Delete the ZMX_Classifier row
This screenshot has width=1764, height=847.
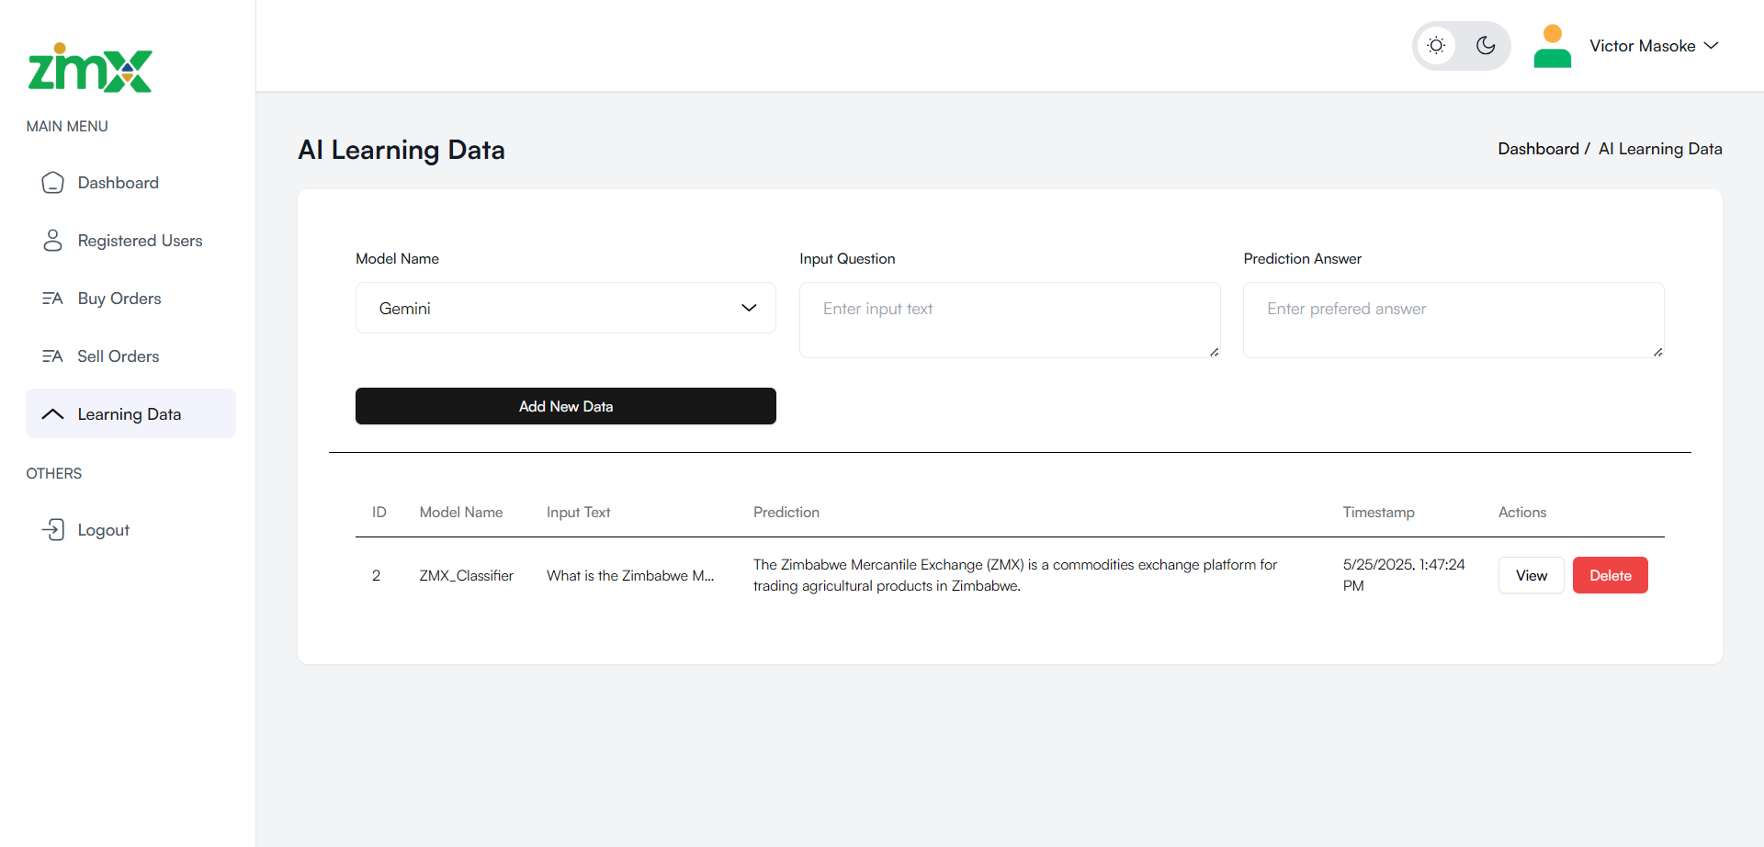1610,575
